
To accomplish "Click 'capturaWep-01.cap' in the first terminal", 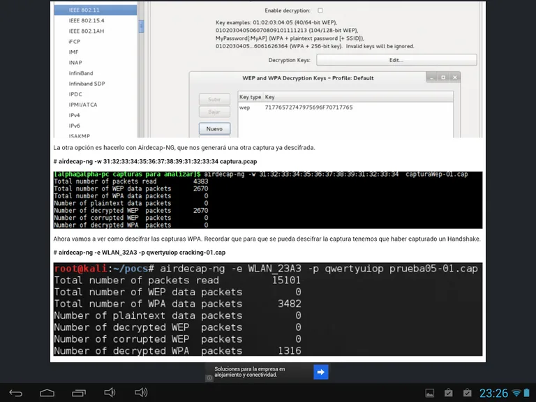I will click(436, 174).
